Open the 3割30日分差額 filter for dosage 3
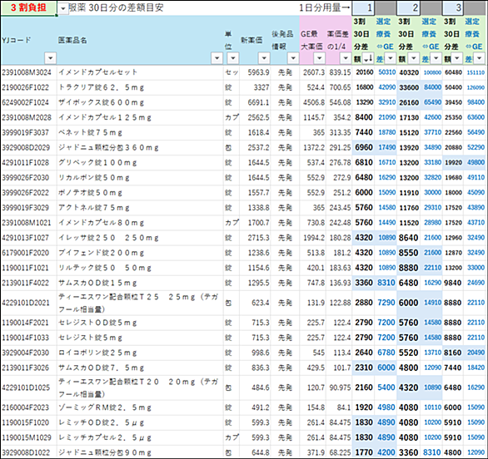 point(457,58)
